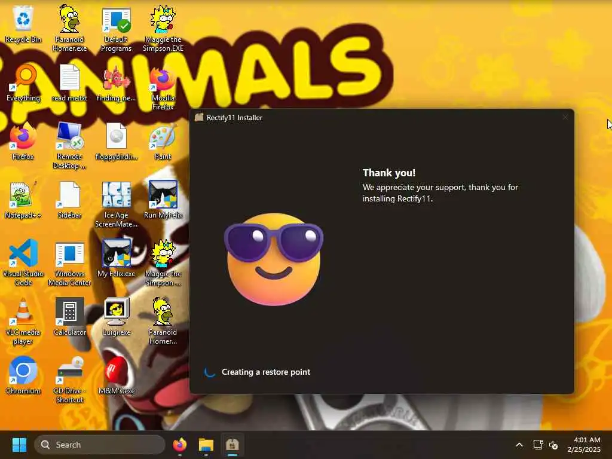Expand the hidden system tray icons chevron
Screen dimensions: 612x459
(x=519, y=445)
